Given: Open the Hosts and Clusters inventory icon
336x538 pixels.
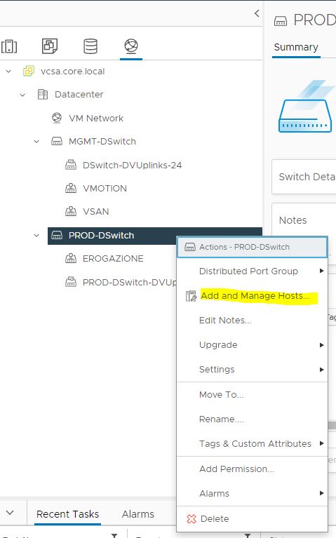Looking at the screenshot, I should 9,46.
